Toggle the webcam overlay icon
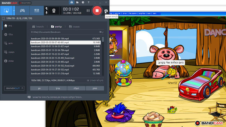This screenshot has width=226, height=127. coord(54,10)
